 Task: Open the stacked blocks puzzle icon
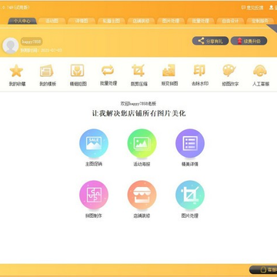(x=169, y=71)
